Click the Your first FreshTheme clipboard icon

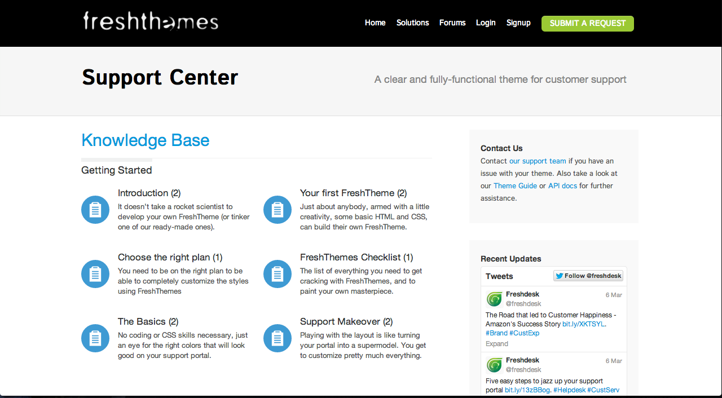(278, 210)
